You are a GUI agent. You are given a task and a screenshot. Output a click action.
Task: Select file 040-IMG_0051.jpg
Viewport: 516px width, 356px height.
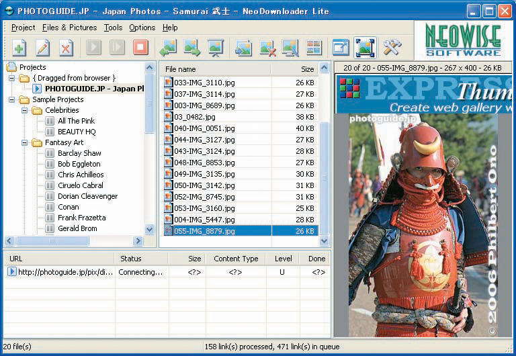(241, 128)
